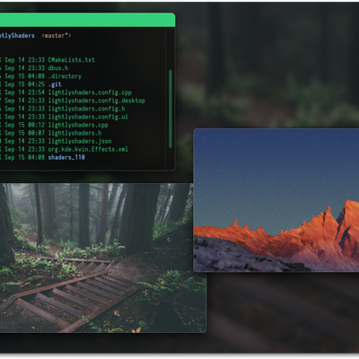Select lightlyshaders_config.desktop file name

click(96, 101)
